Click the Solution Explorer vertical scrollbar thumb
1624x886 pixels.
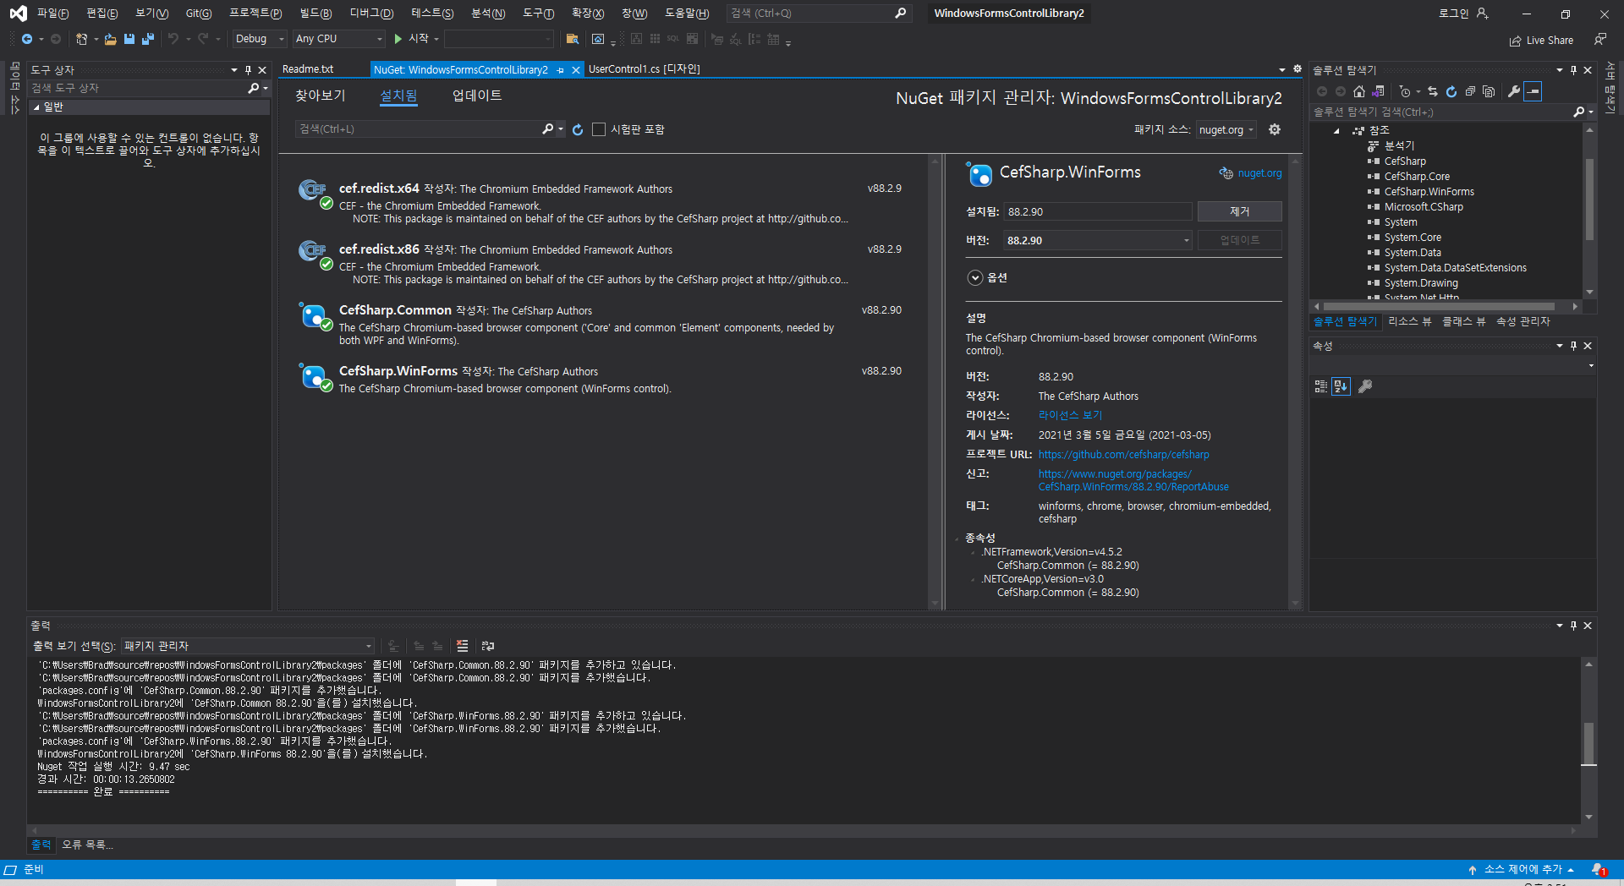click(x=1589, y=199)
